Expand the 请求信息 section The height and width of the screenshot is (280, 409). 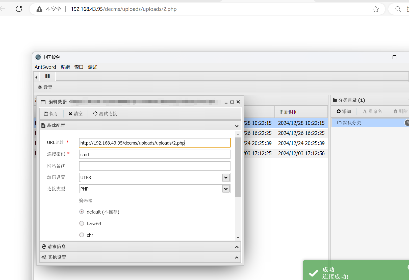(x=140, y=247)
